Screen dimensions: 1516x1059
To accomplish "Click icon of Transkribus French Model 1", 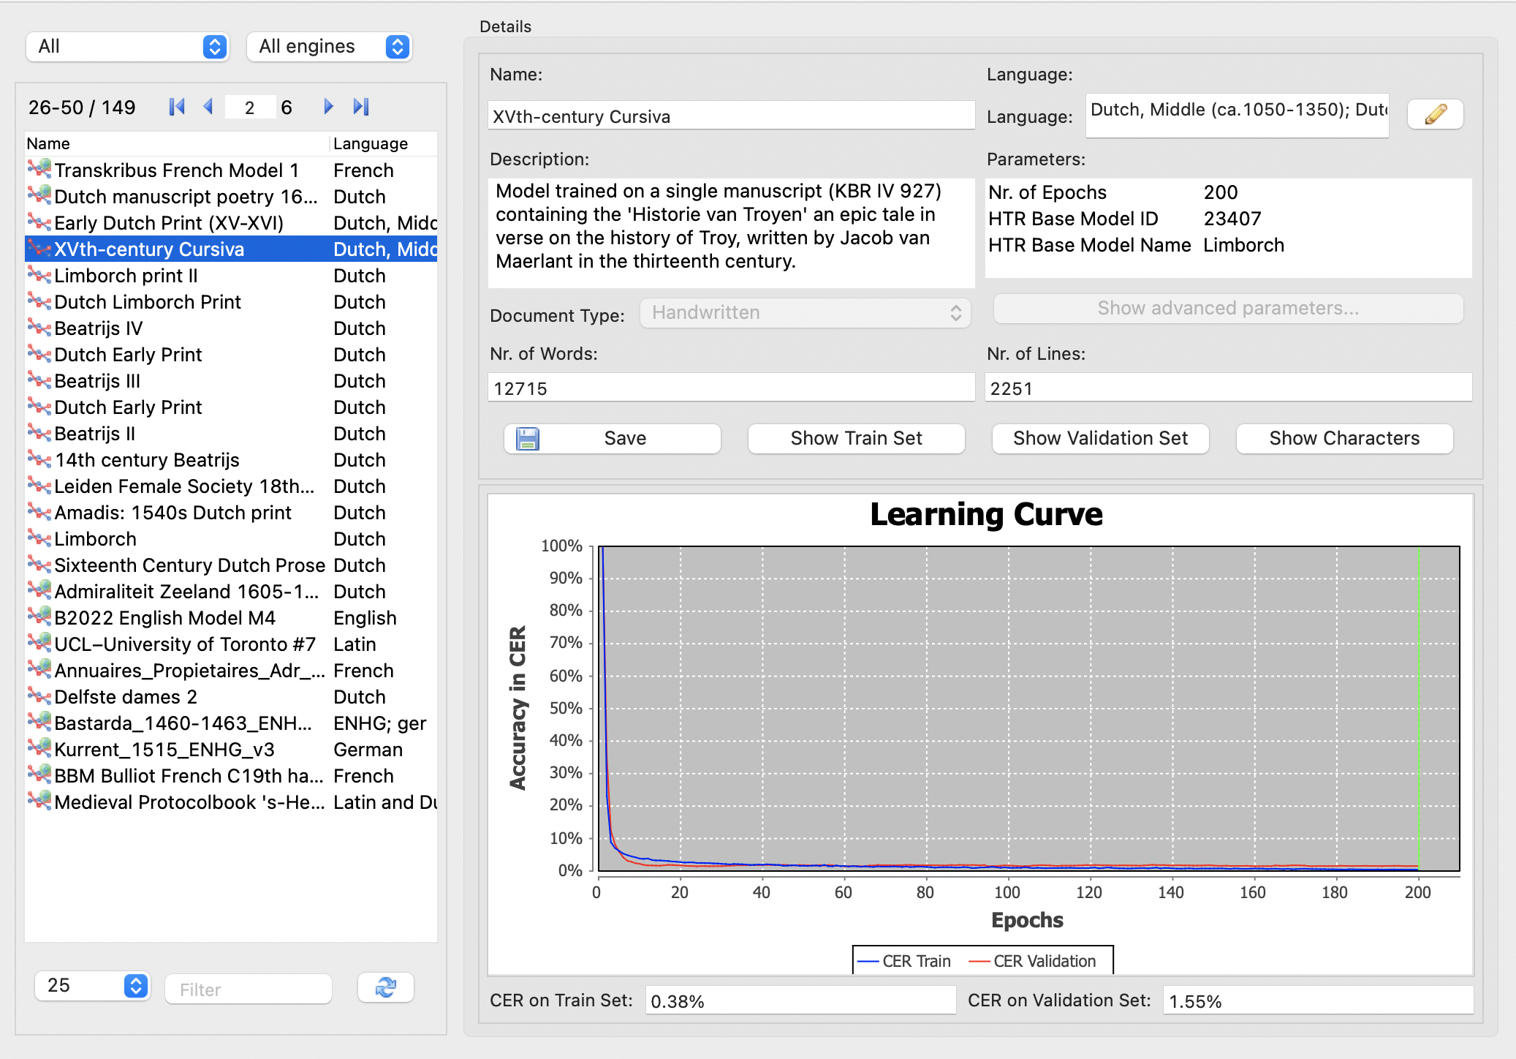I will (39, 169).
